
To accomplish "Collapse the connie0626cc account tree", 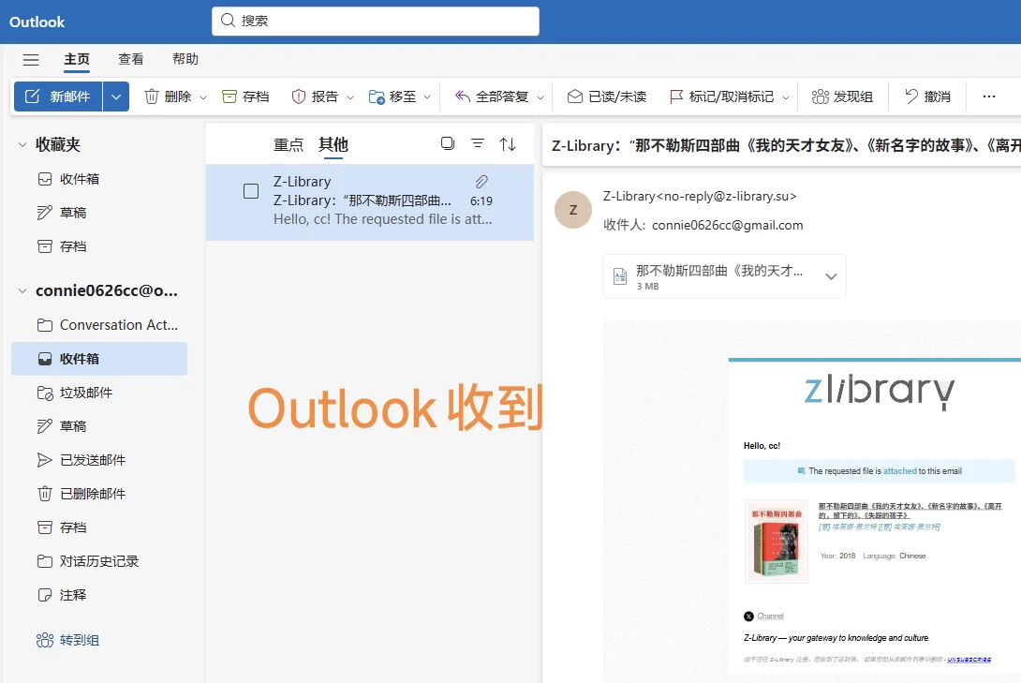I will pyautogui.click(x=22, y=291).
